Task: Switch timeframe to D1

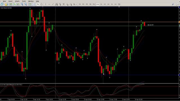Action: (112, 4)
